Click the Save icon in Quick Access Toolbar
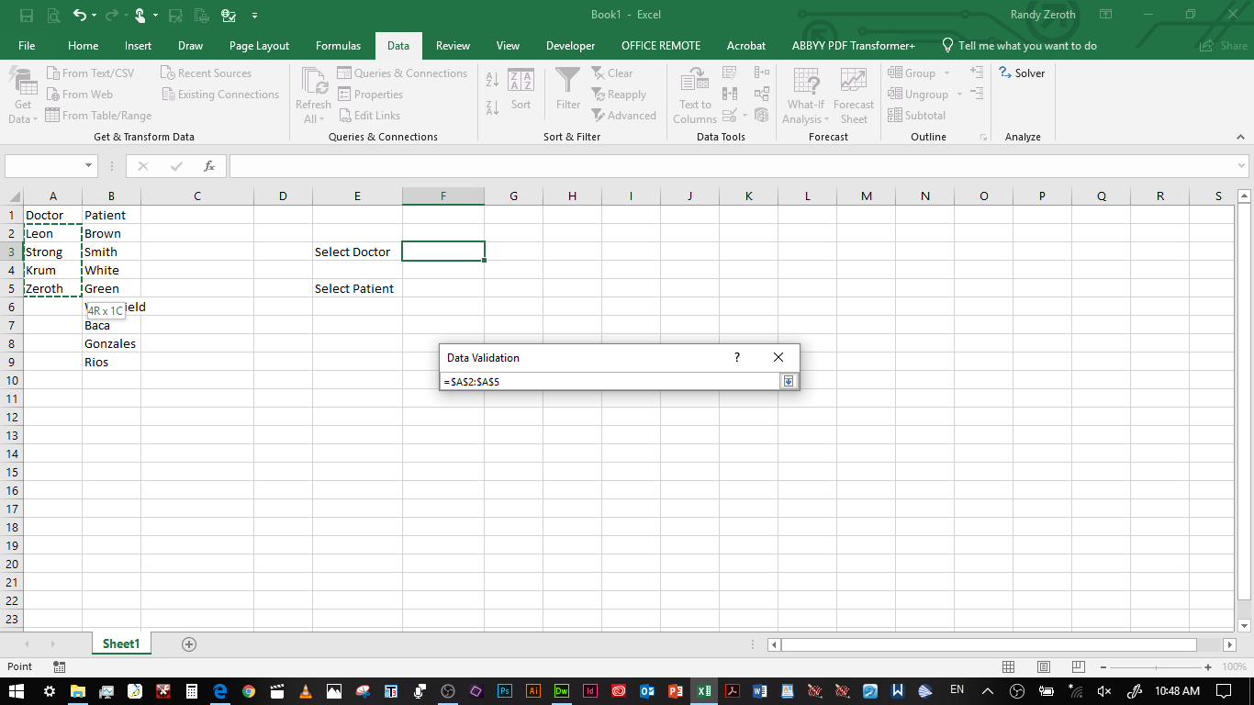1254x705 pixels. click(26, 16)
